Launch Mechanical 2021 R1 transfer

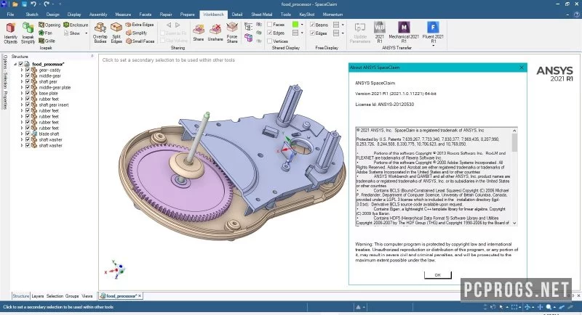404,33
